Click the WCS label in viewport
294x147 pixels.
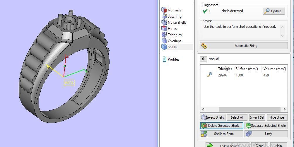[x=69, y=83]
